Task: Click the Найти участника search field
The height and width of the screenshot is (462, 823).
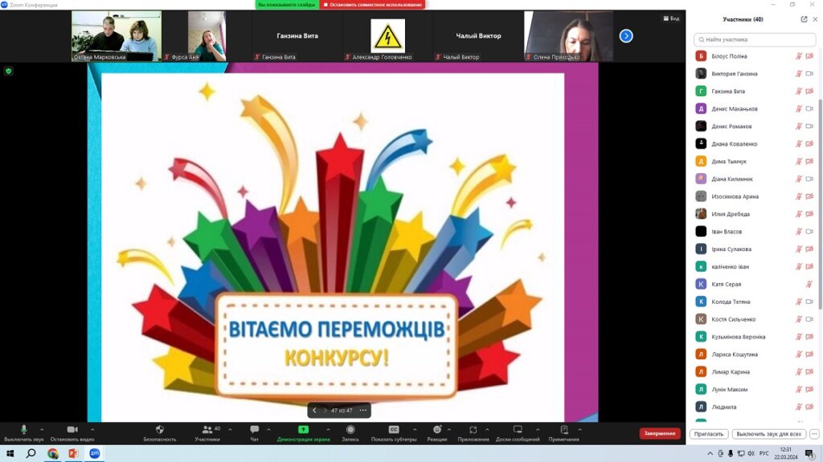Action: click(754, 39)
